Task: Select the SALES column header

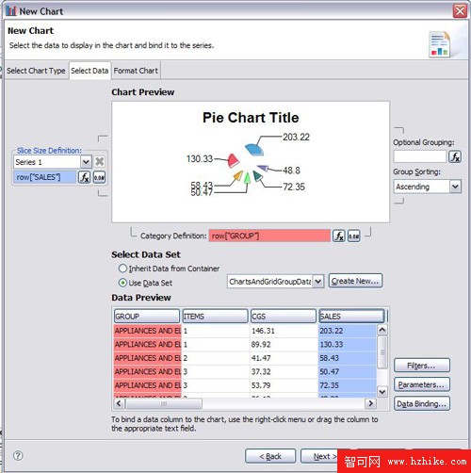Action: tap(351, 316)
